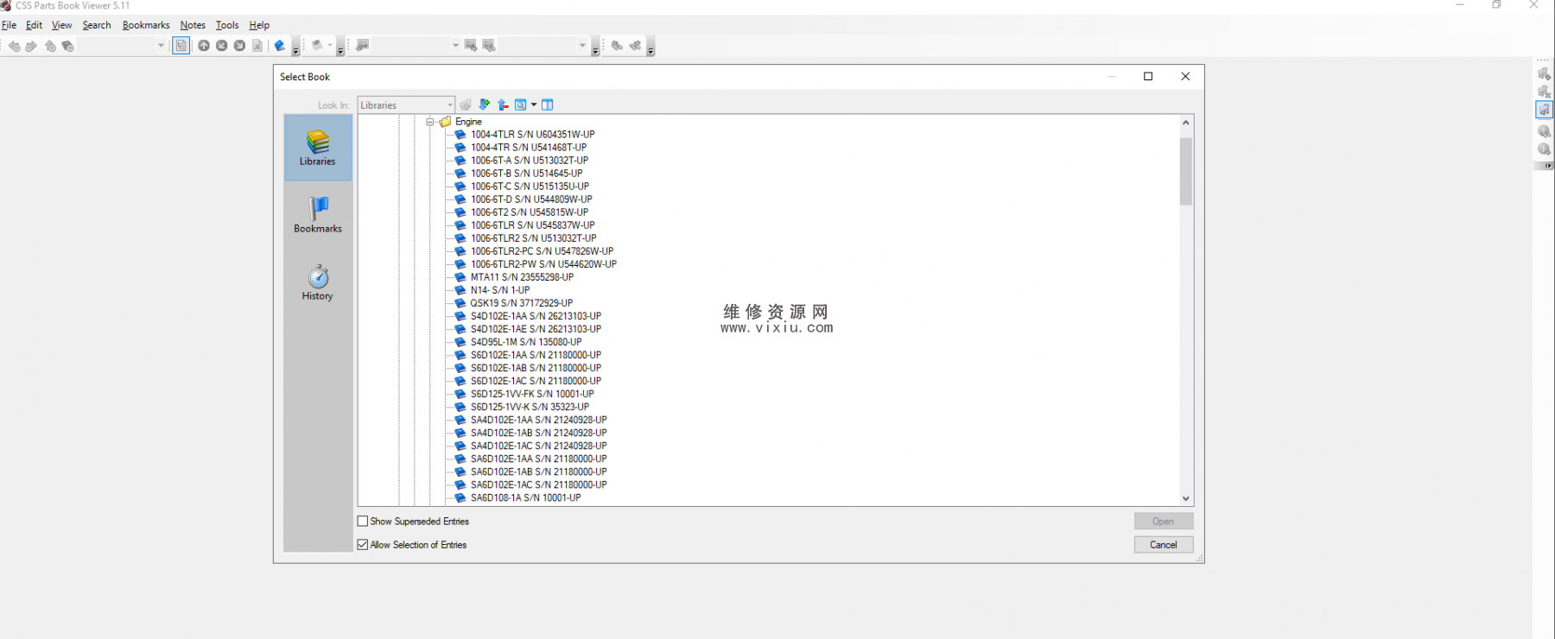This screenshot has width=1555, height=639.
Task: Select 1006-6TLR2-PW S/N U544620W-UP
Action: tap(543, 264)
